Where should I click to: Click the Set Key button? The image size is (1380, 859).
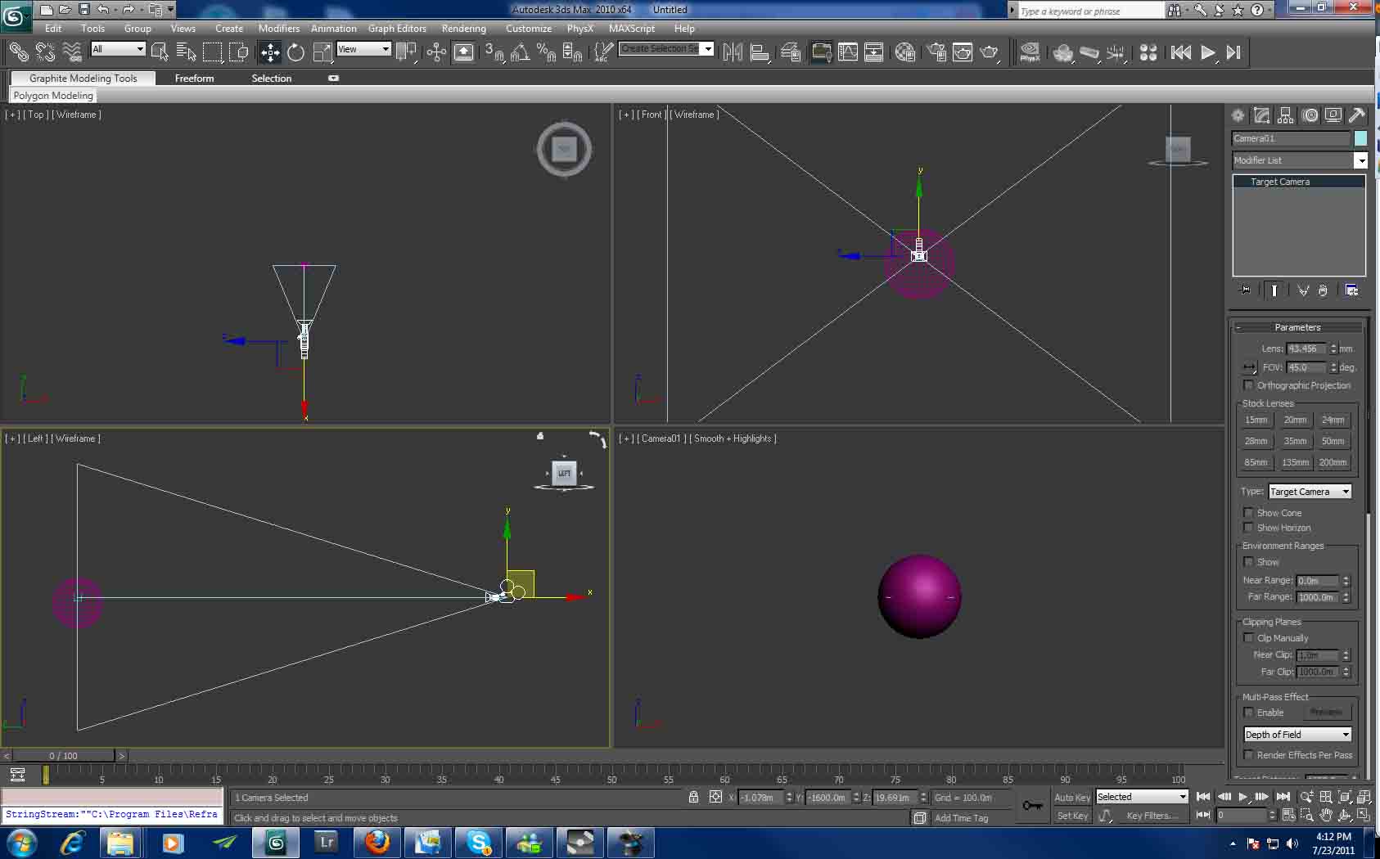pos(1072,816)
